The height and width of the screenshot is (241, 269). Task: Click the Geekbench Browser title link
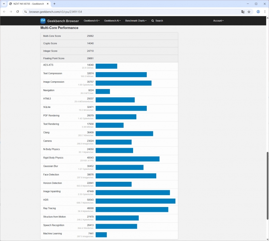coord(63,21)
